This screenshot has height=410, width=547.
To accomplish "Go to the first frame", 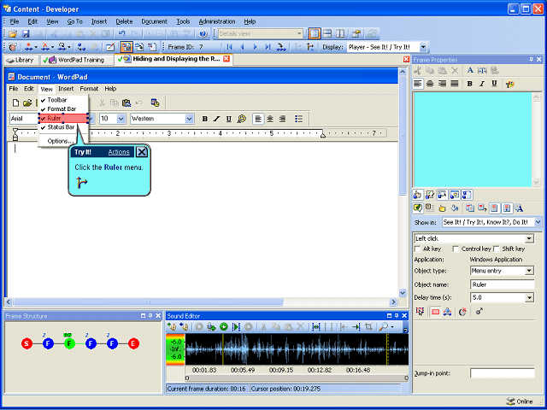I will point(229,47).
